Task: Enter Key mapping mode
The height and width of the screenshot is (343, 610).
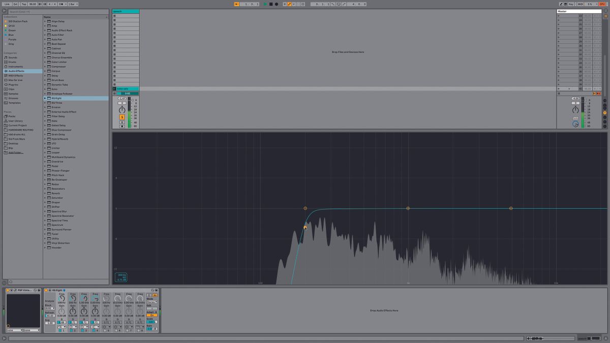Action: [571, 4]
